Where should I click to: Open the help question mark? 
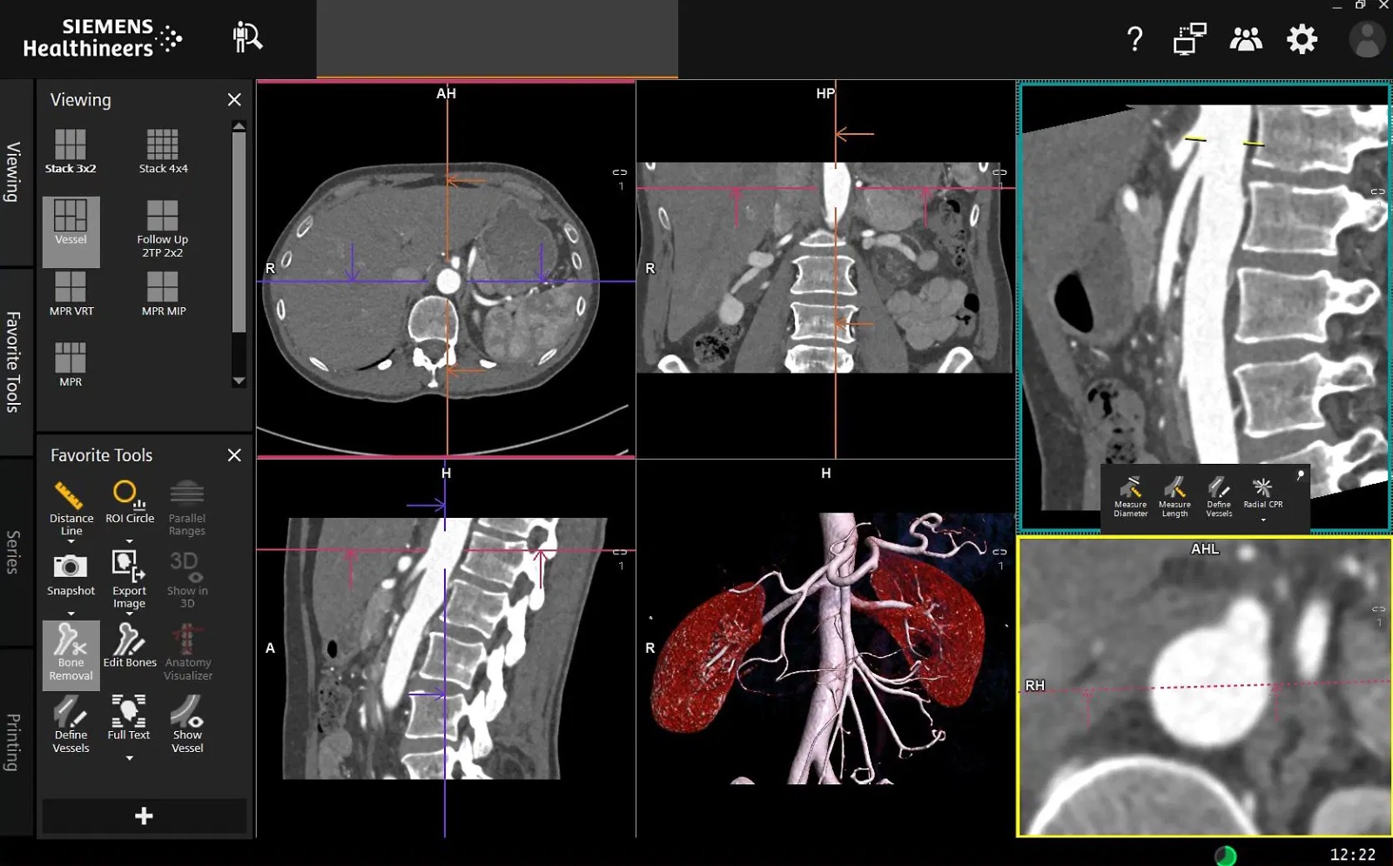(1134, 38)
